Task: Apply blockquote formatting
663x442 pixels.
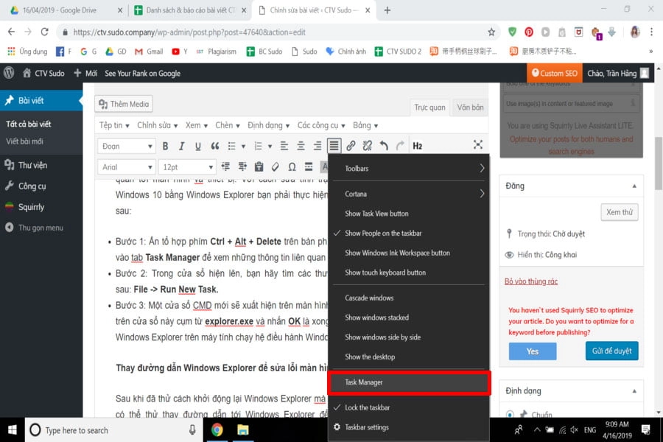Action: [x=214, y=146]
